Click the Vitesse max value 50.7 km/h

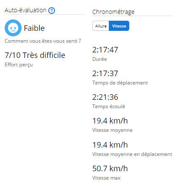110,169
